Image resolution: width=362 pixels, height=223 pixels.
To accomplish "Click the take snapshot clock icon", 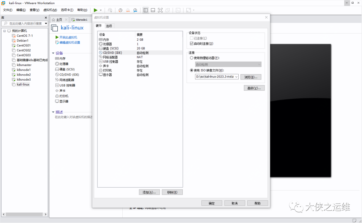I will point(120,10).
